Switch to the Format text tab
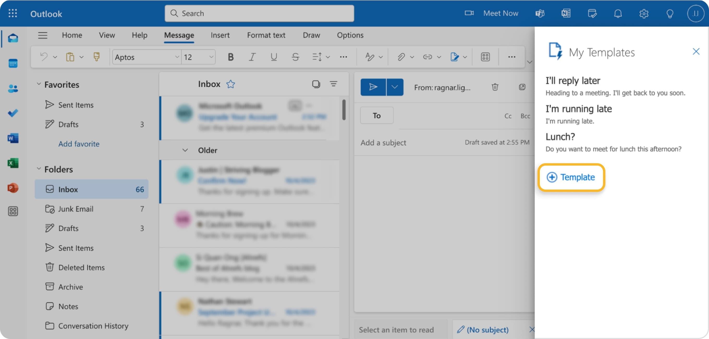The height and width of the screenshot is (339, 709). click(266, 35)
